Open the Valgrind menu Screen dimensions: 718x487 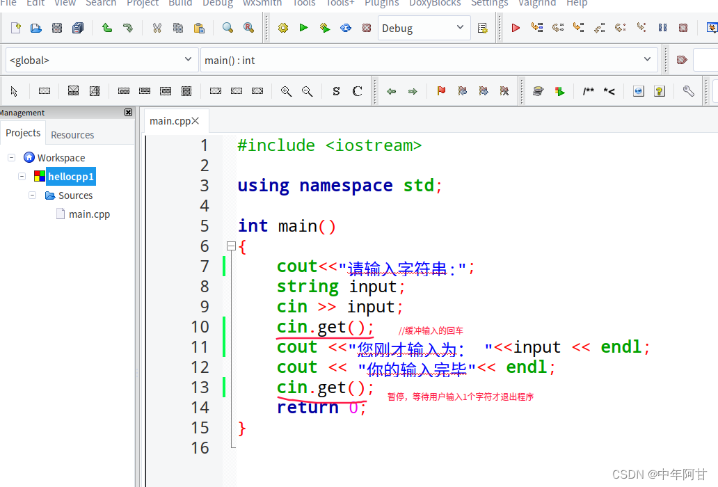coord(537,3)
